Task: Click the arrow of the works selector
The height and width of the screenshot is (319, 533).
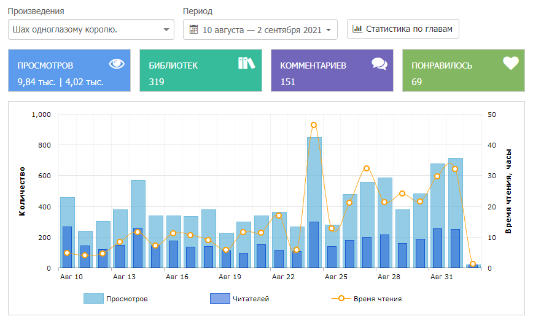Action: 166,29
